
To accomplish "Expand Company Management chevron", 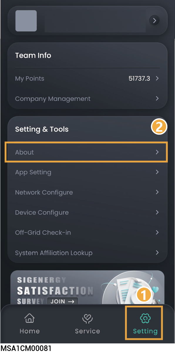I will coord(157,99).
